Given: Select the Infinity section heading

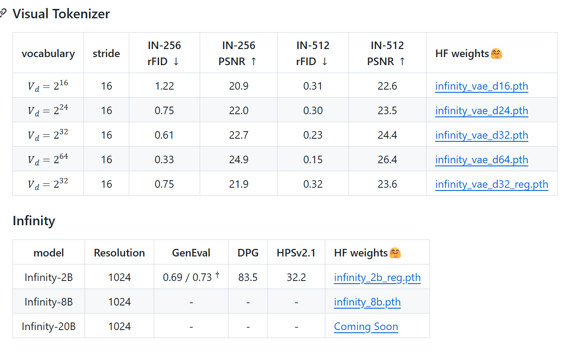Looking at the screenshot, I should pyautogui.click(x=34, y=221).
